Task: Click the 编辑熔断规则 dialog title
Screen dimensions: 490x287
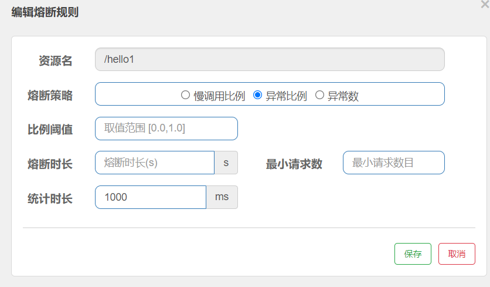Action: [45, 12]
